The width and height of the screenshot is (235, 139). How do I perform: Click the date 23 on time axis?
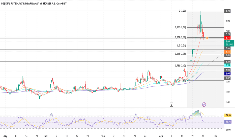[x=88, y=136]
